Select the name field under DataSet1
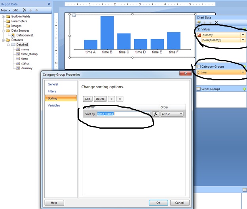 pyautogui.click(x=25, y=49)
